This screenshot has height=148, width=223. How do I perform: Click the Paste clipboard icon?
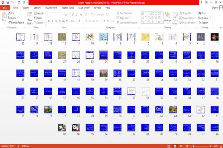(4, 15)
